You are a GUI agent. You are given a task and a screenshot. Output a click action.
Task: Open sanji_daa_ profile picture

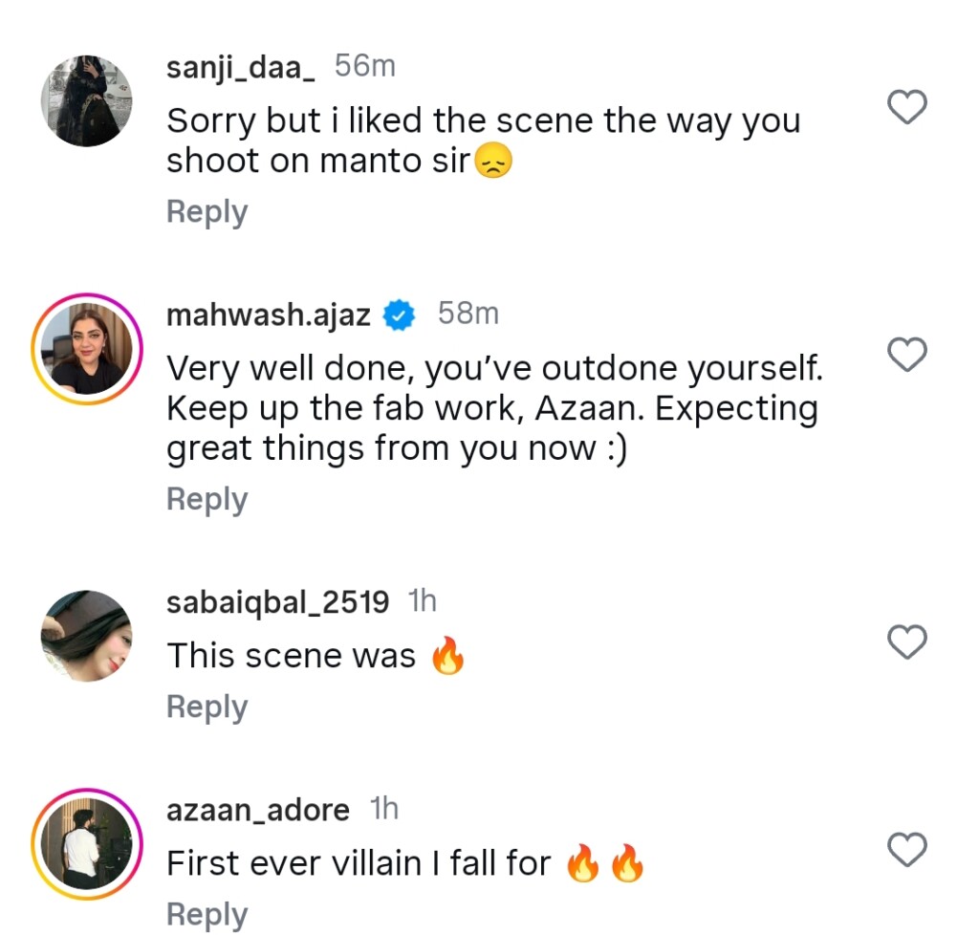pyautogui.click(x=86, y=101)
